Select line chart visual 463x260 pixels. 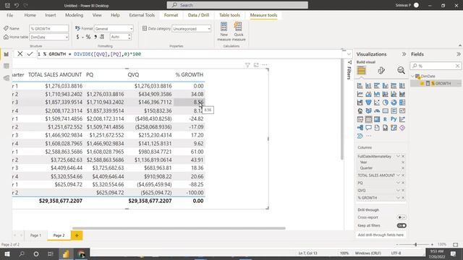(360, 95)
